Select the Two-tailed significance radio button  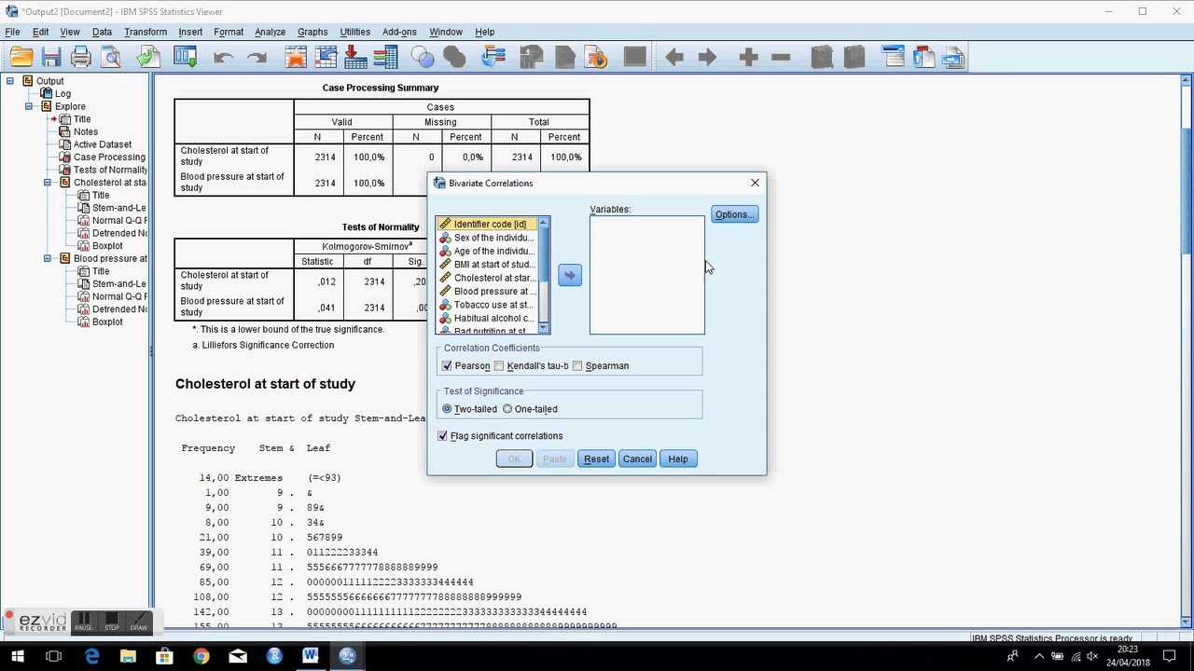447,409
